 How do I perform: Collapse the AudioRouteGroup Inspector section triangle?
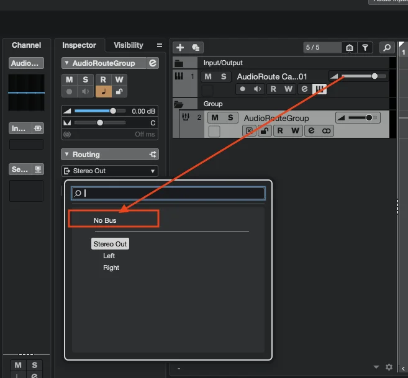66,63
